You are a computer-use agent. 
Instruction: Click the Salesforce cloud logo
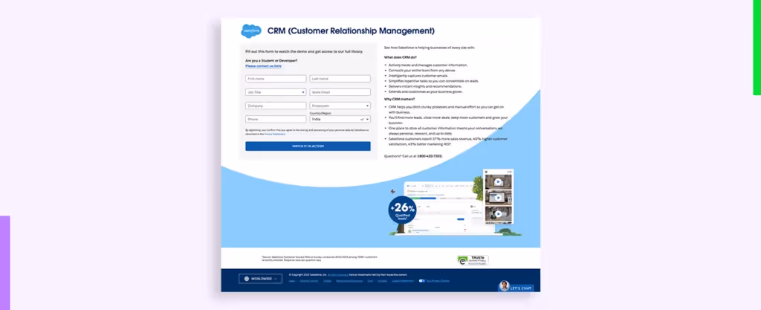[x=251, y=31]
